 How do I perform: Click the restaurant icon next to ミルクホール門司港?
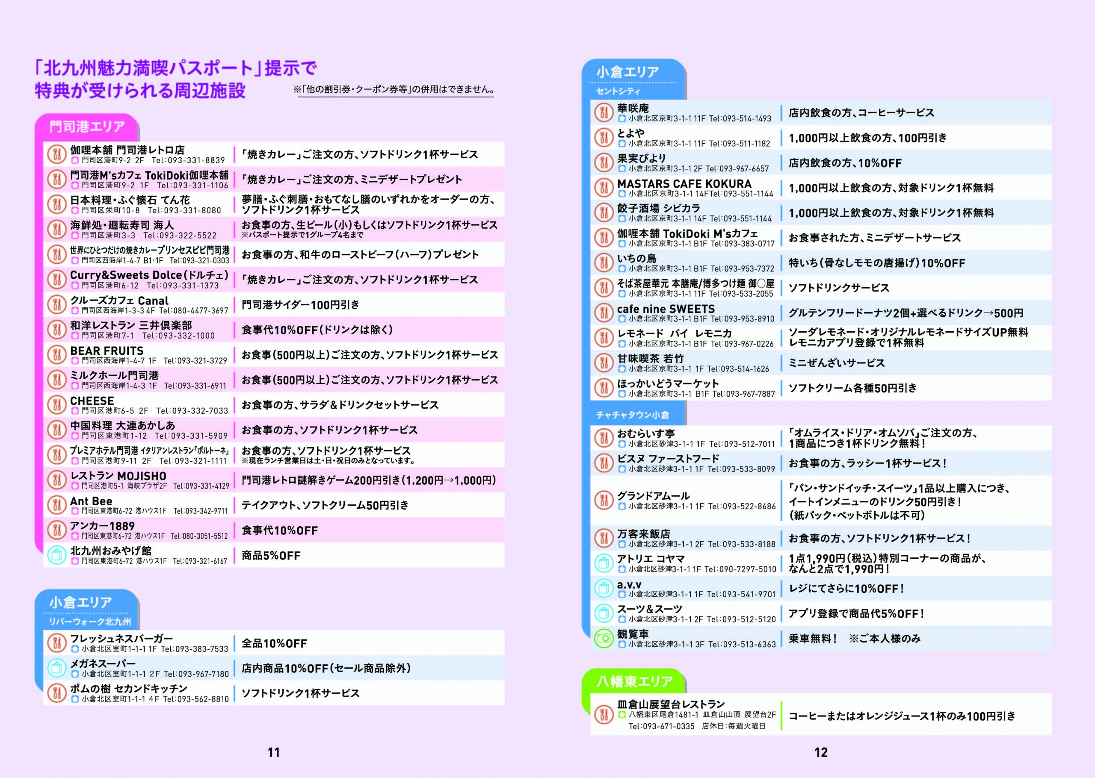tap(56, 380)
